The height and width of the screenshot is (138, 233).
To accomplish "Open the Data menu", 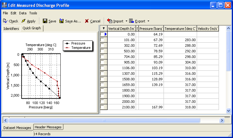I will 23,13.
